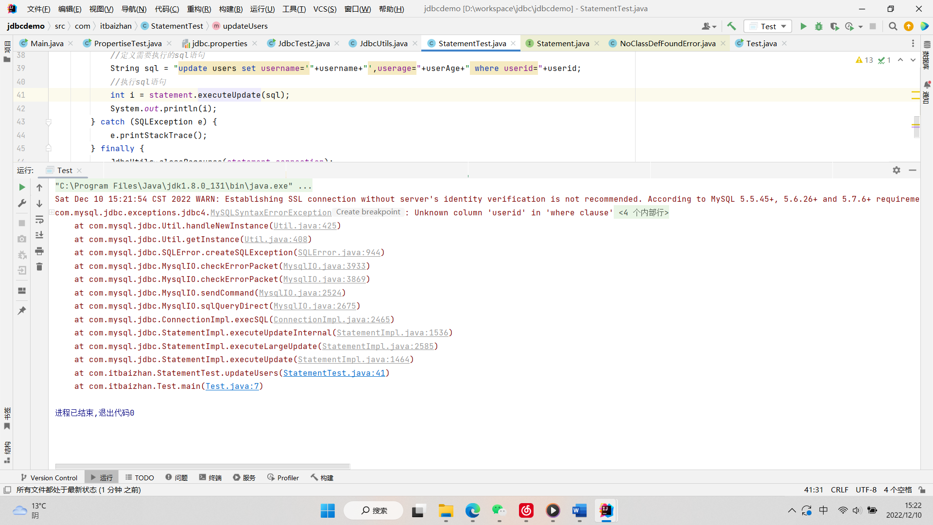This screenshot has width=933, height=525.
Task: Open the user account icon dropdown
Action: click(709, 26)
